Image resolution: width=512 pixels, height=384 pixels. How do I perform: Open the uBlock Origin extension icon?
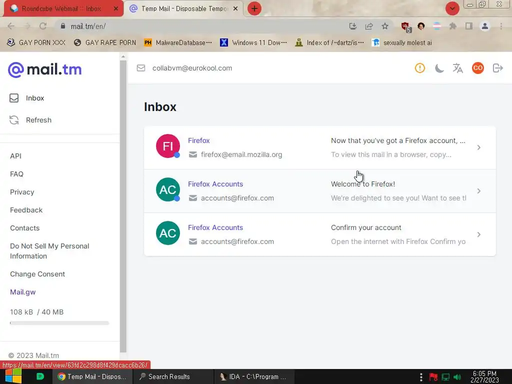[x=406, y=27]
